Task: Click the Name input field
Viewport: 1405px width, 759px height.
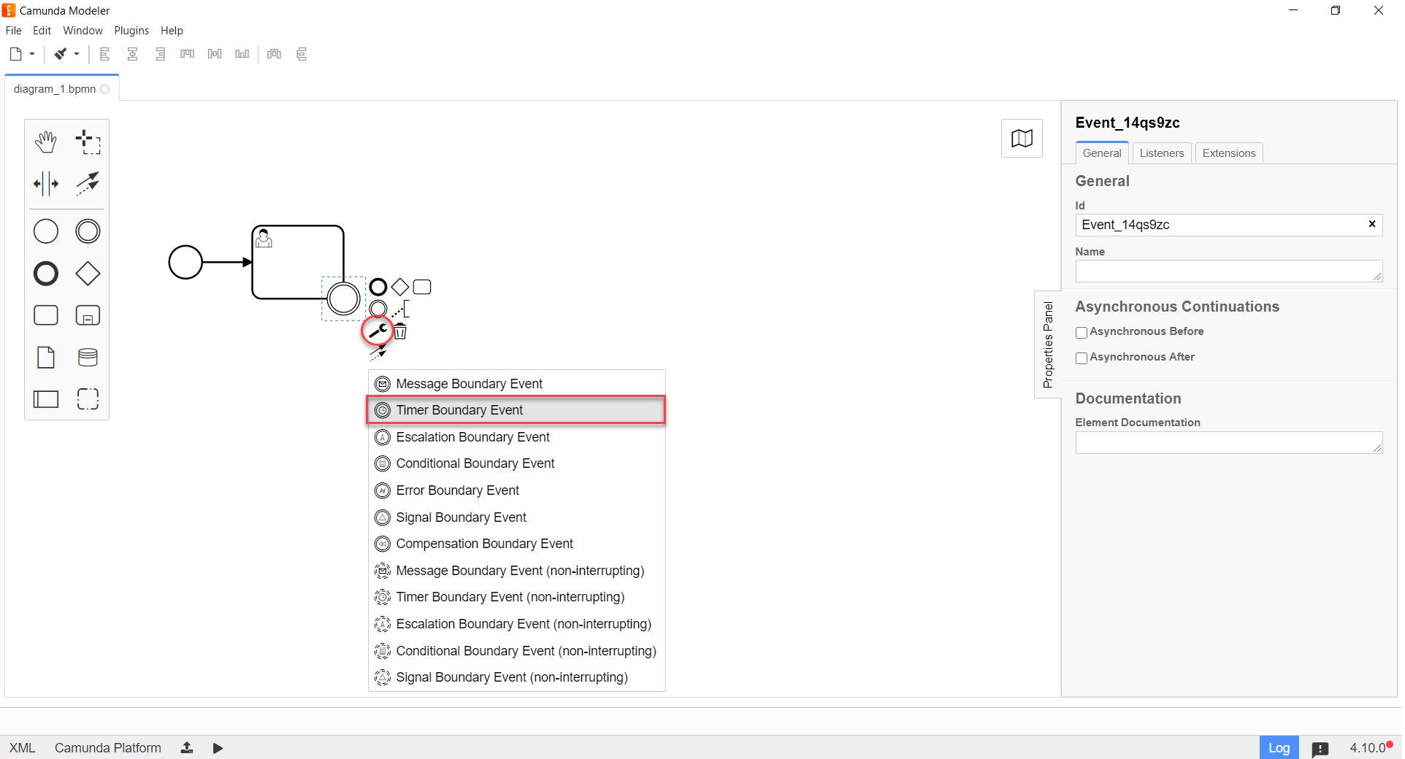Action: coord(1228,271)
